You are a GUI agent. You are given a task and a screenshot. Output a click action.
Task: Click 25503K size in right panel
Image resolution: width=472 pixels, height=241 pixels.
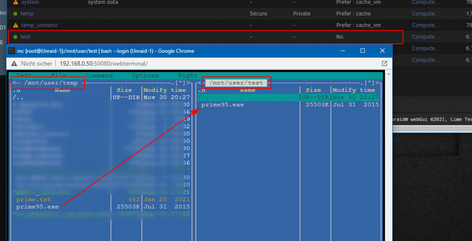317,105
